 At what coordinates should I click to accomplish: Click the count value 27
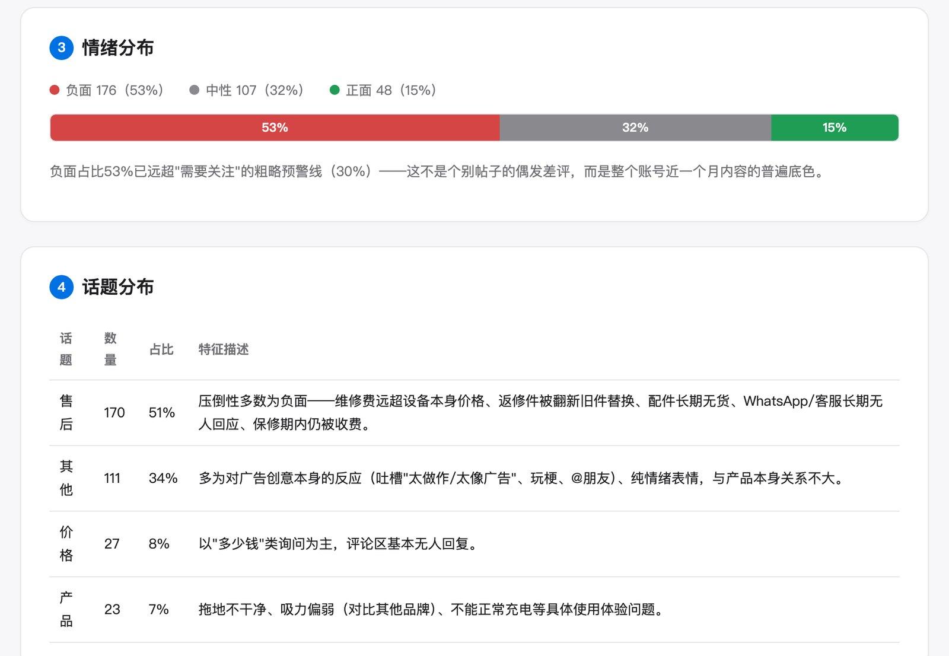[x=112, y=544]
